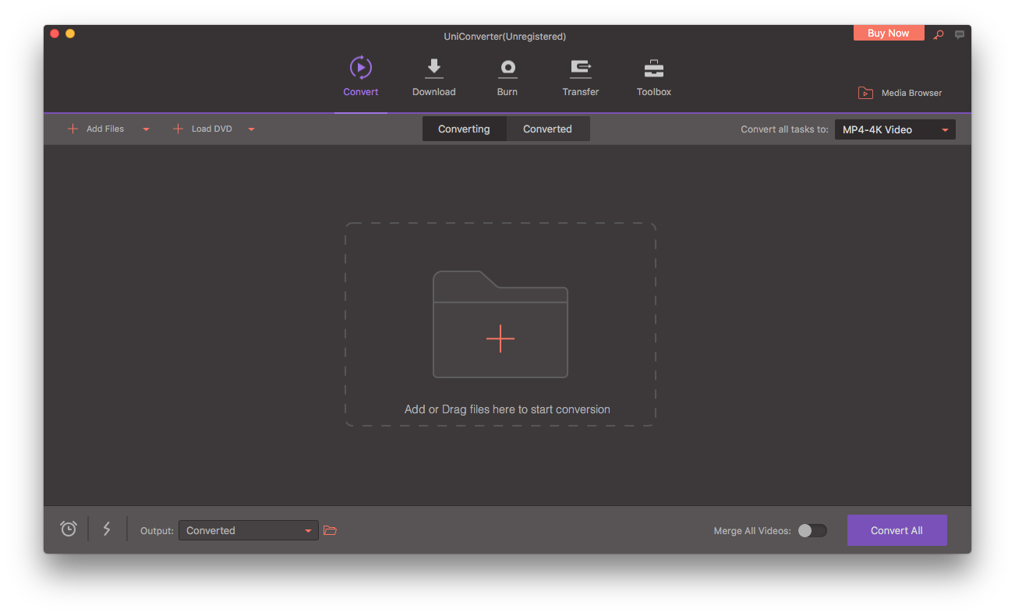Open the output folder icon
This screenshot has width=1015, height=616.
330,530
